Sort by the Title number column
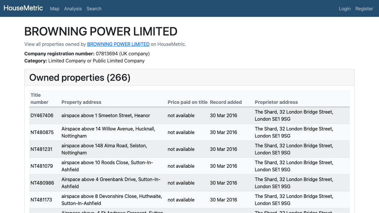The height and width of the screenshot is (213, 379). tap(39, 99)
